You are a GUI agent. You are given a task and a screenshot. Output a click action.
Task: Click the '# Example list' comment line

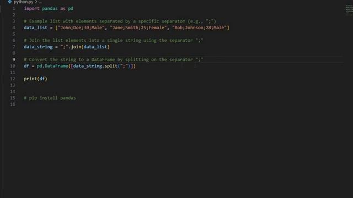pos(120,21)
